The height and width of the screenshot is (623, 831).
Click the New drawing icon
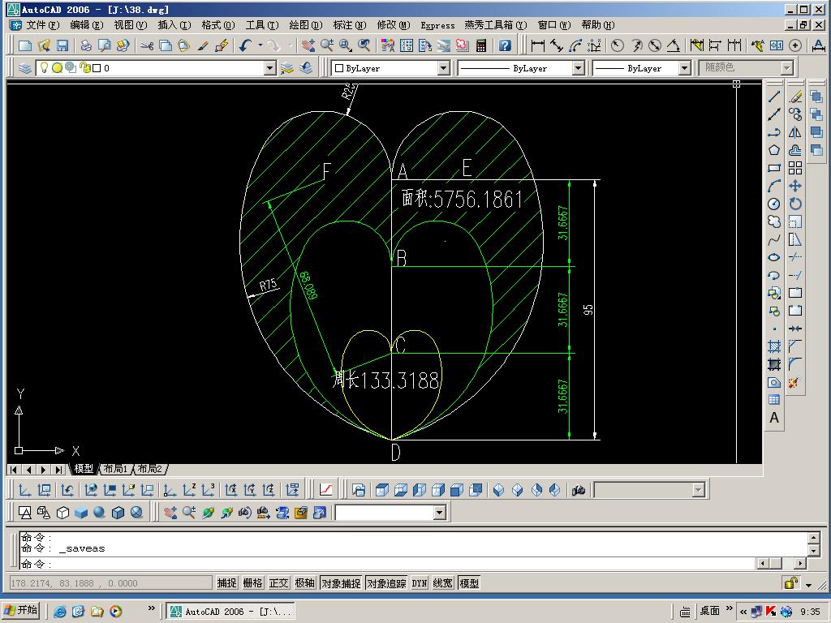pos(24,45)
